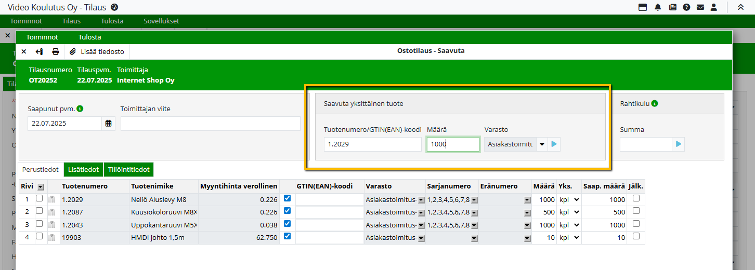
Task: Click the calendar icon beside Saapunut pvm.
Action: (108, 124)
